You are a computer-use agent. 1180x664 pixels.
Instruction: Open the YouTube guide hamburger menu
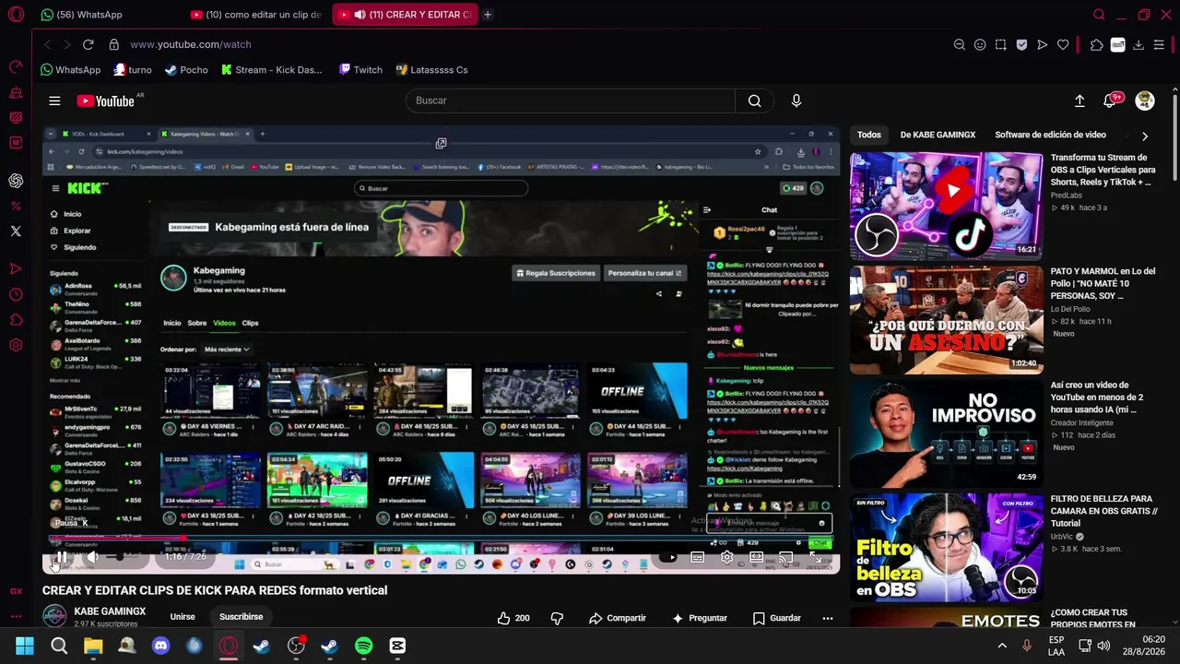pyautogui.click(x=54, y=101)
